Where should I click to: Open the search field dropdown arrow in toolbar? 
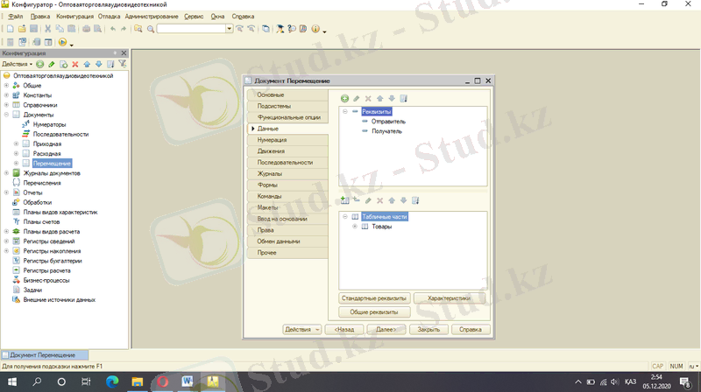point(230,29)
